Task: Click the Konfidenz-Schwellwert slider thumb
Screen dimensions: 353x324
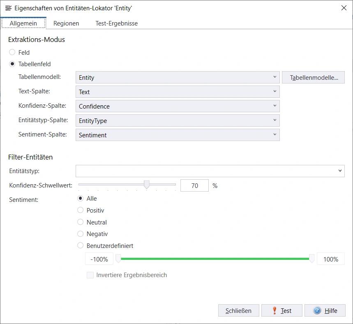Action: [147, 185]
